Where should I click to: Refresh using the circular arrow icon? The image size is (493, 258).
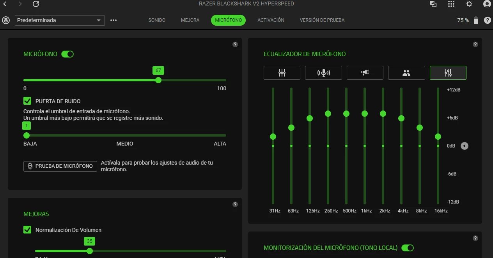tap(36, 4)
